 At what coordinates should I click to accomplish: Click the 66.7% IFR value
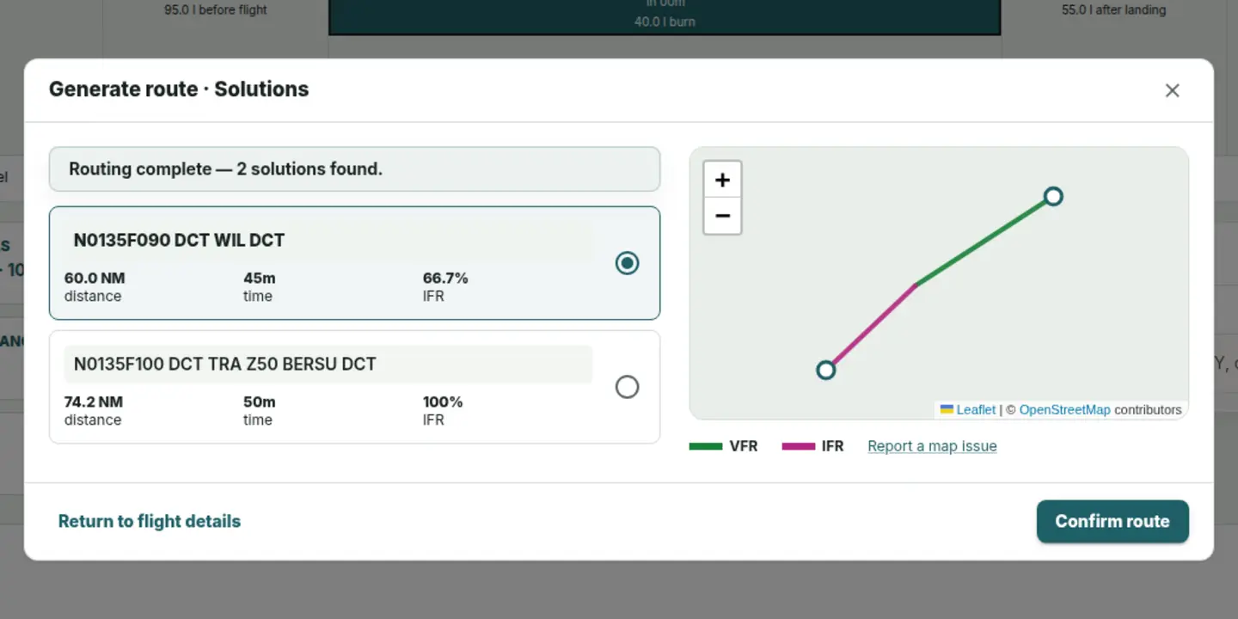[445, 278]
